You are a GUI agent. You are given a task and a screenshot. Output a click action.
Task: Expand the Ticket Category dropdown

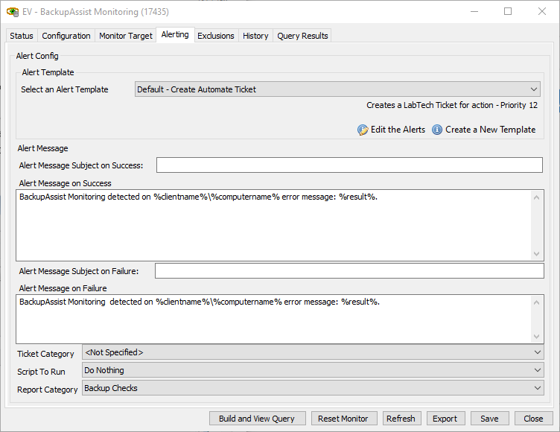[313, 352]
